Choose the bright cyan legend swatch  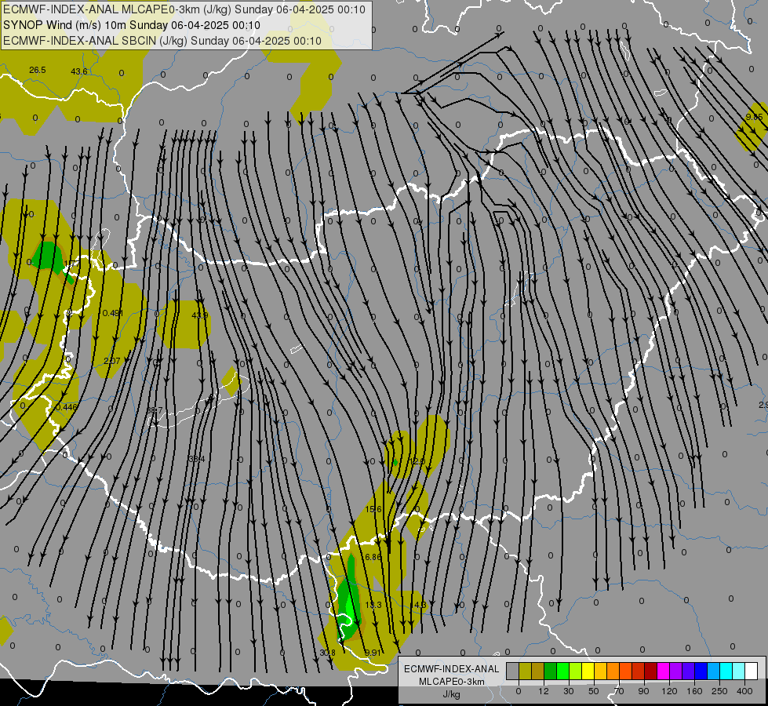[x=726, y=671]
